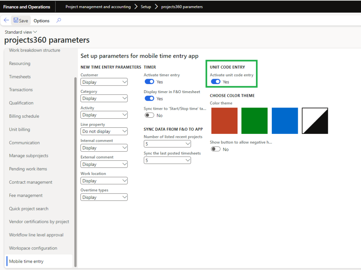
Task: Open the Category dropdown
Action: pyautogui.click(x=104, y=98)
